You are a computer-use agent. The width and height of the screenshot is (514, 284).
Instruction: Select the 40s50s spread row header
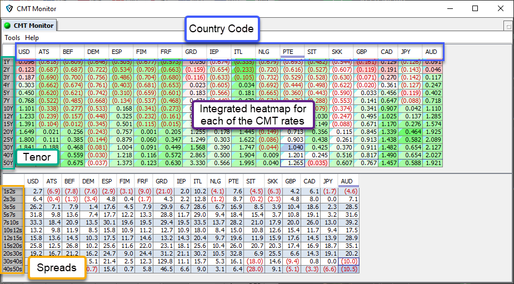(x=13, y=269)
